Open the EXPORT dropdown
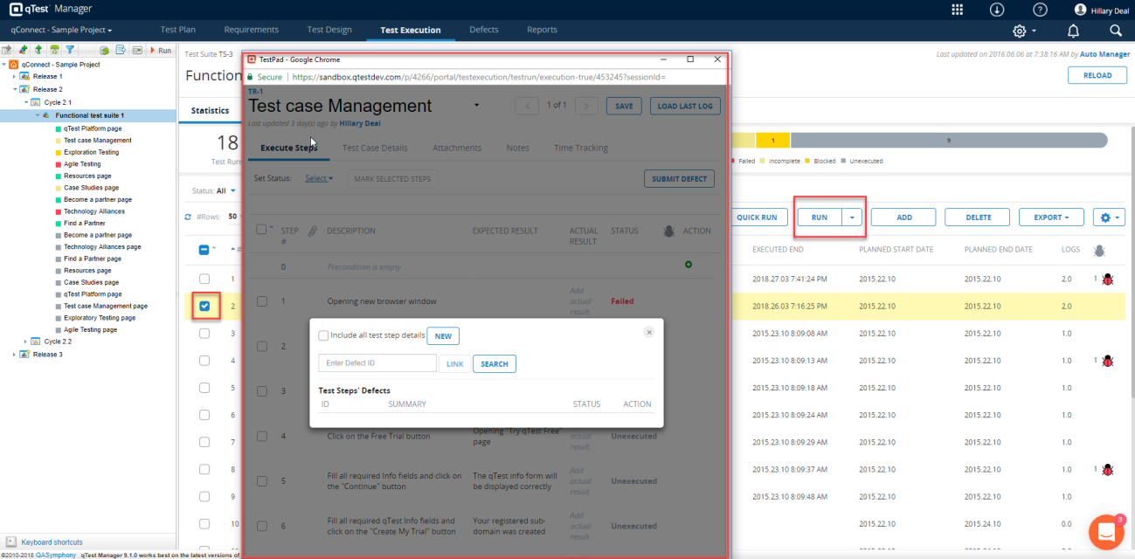 coord(1051,217)
